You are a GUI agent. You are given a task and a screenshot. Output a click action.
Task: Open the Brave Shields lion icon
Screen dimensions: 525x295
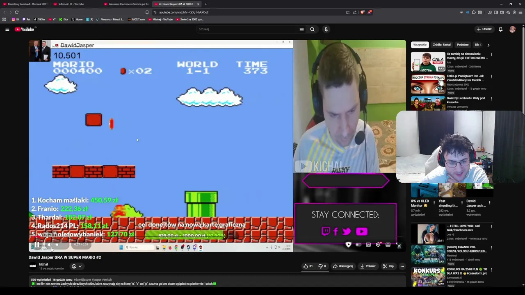pyautogui.click(x=363, y=12)
